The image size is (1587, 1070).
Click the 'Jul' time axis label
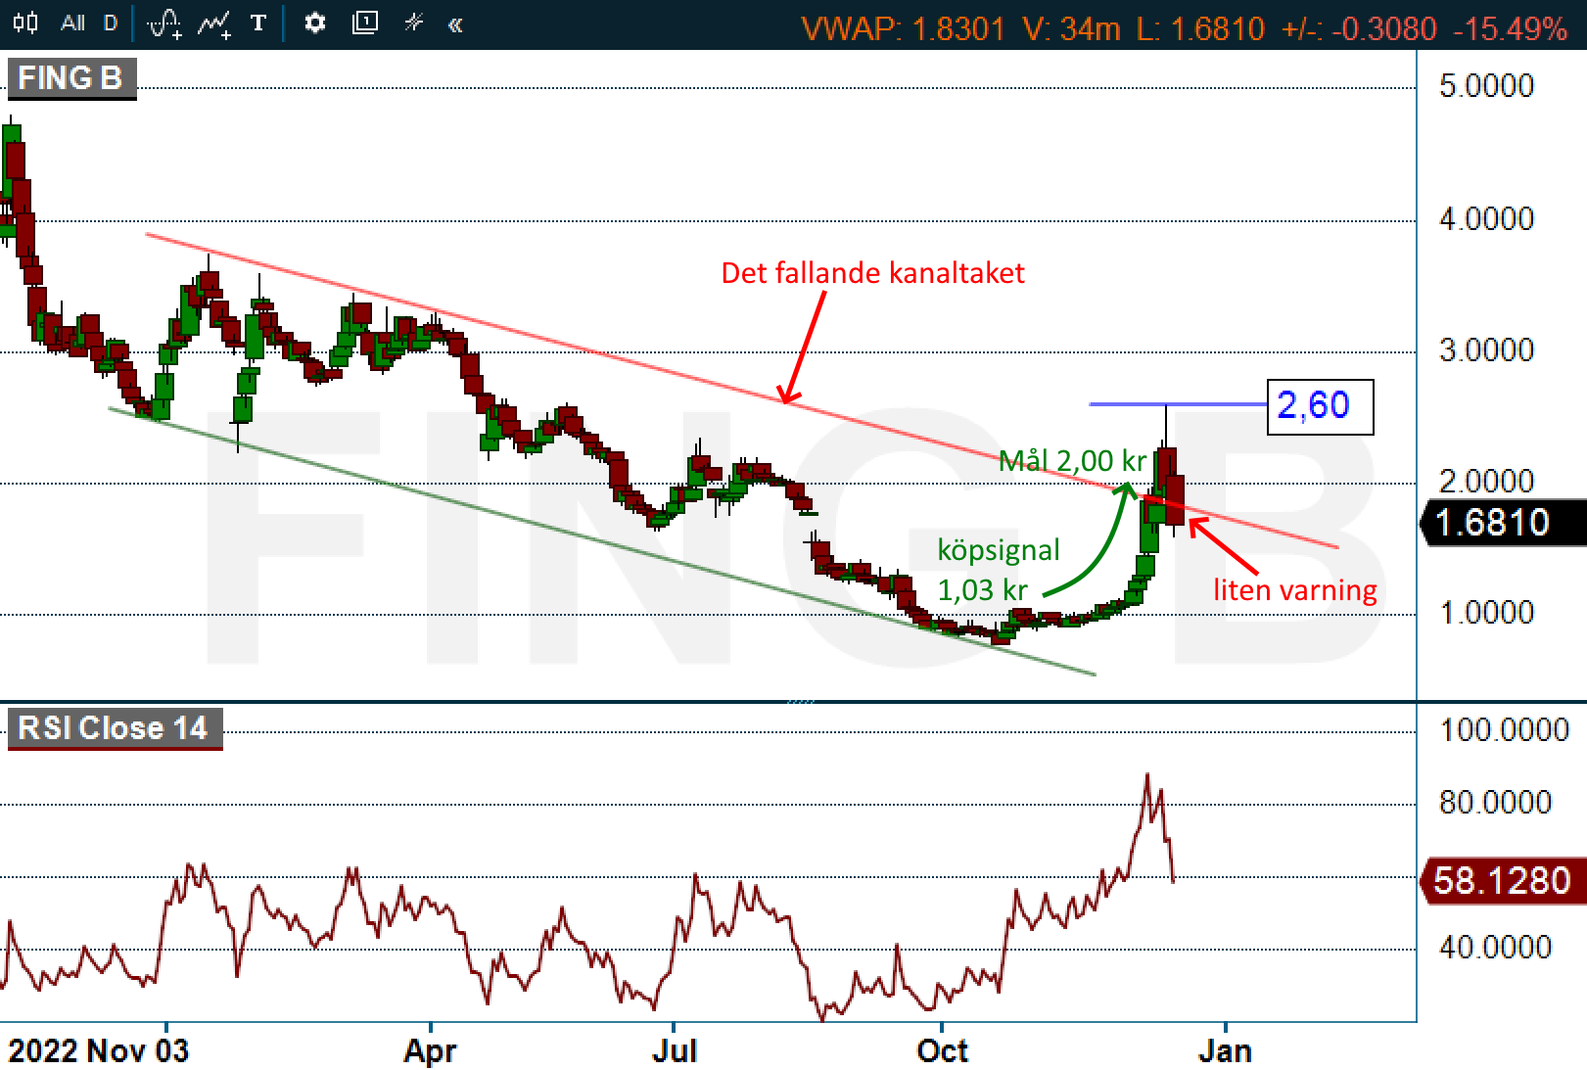[x=675, y=1051]
